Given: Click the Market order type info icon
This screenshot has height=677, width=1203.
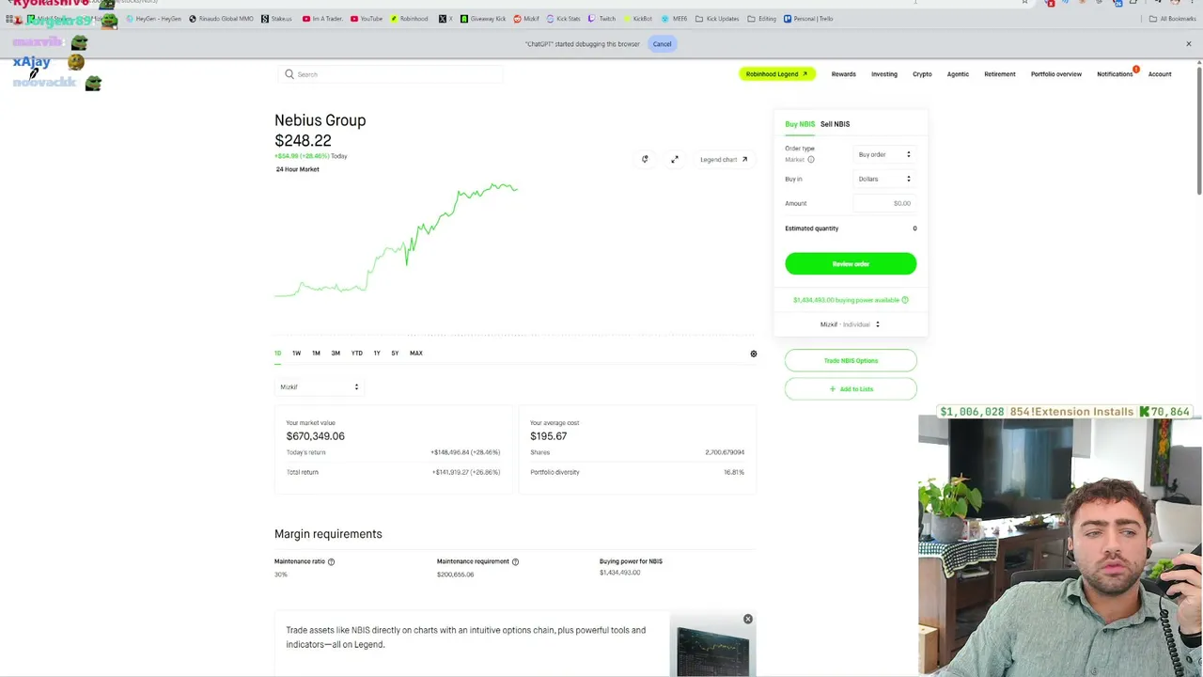Looking at the screenshot, I should [x=811, y=160].
